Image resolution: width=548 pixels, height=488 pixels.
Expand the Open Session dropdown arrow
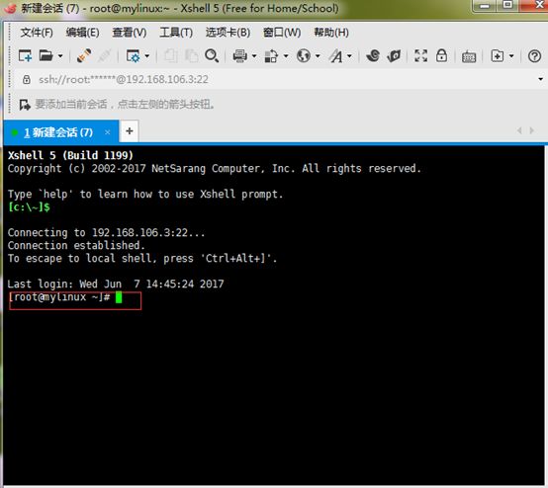[x=60, y=56]
